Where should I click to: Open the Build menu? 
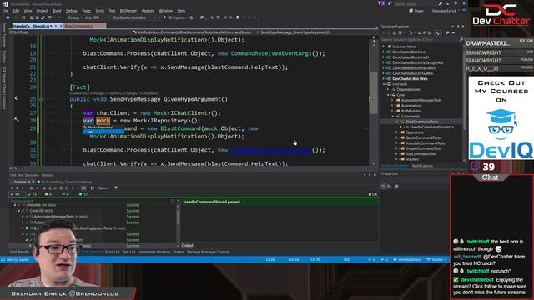pos(57,11)
